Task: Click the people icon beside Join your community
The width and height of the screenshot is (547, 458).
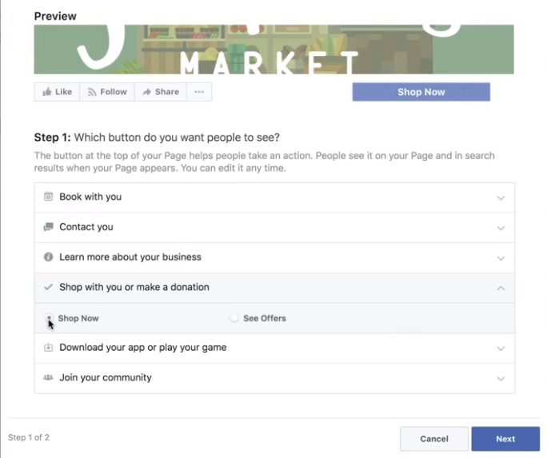Action: coord(48,378)
